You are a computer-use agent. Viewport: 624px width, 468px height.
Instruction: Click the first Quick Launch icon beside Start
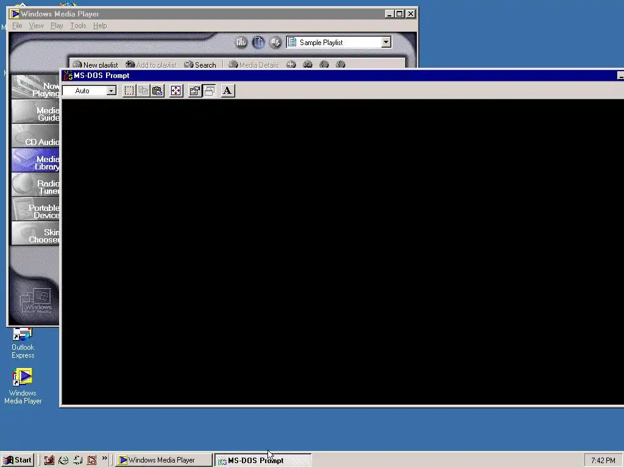tap(49, 460)
